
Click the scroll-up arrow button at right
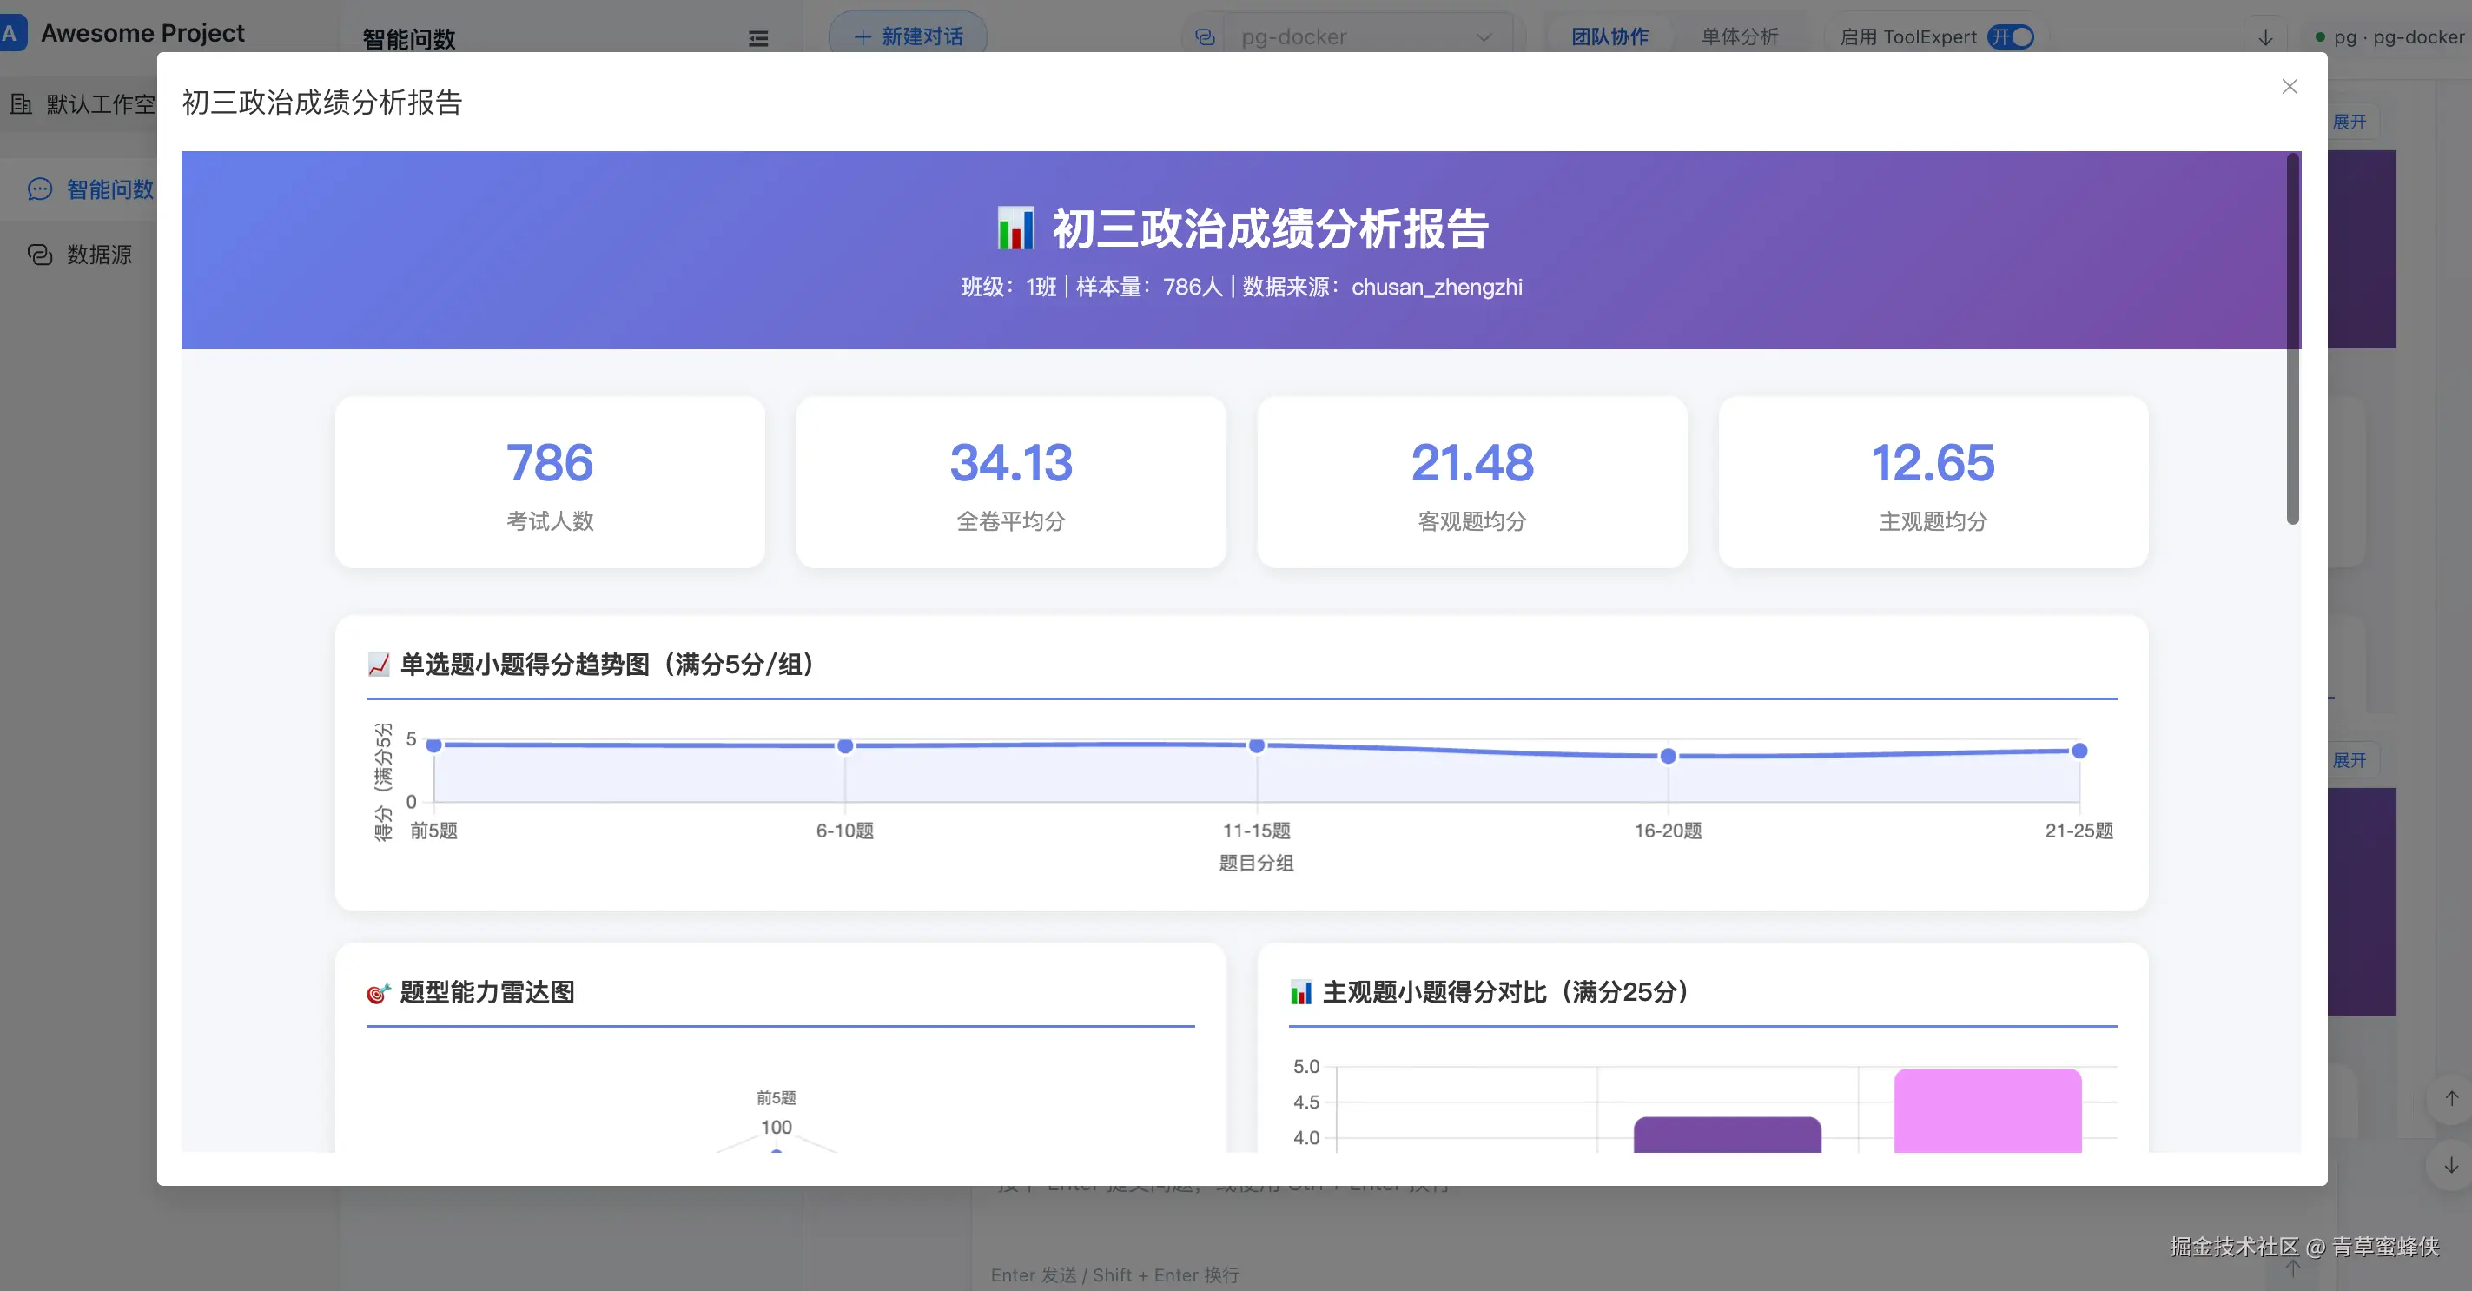[x=2451, y=1098]
